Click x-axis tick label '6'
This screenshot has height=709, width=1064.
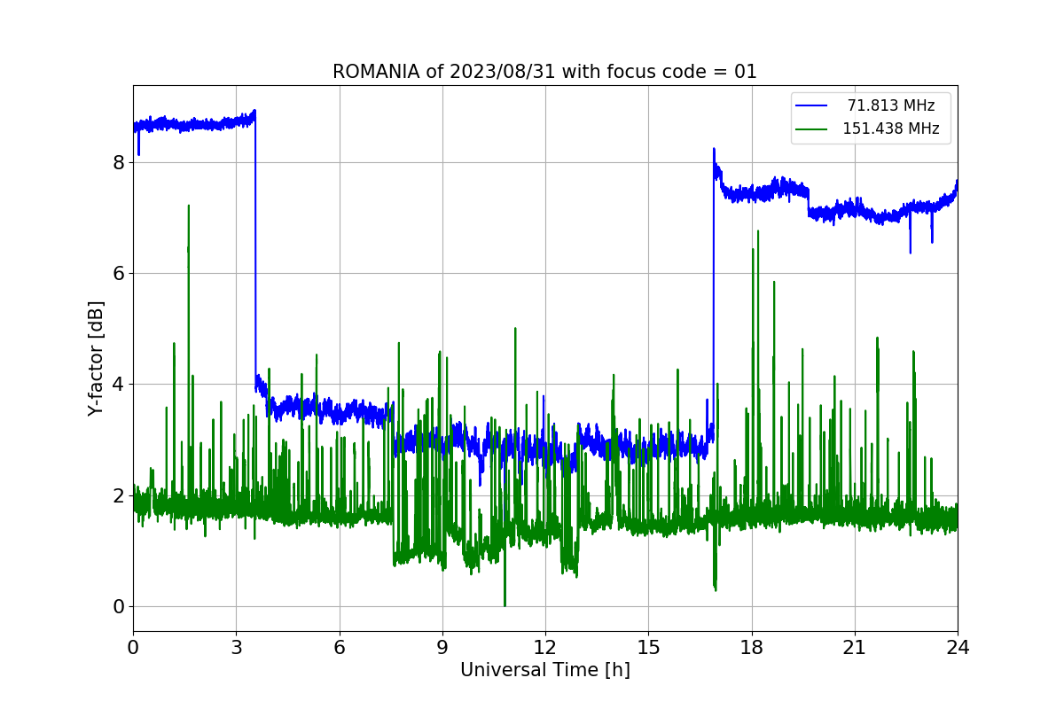pos(339,647)
